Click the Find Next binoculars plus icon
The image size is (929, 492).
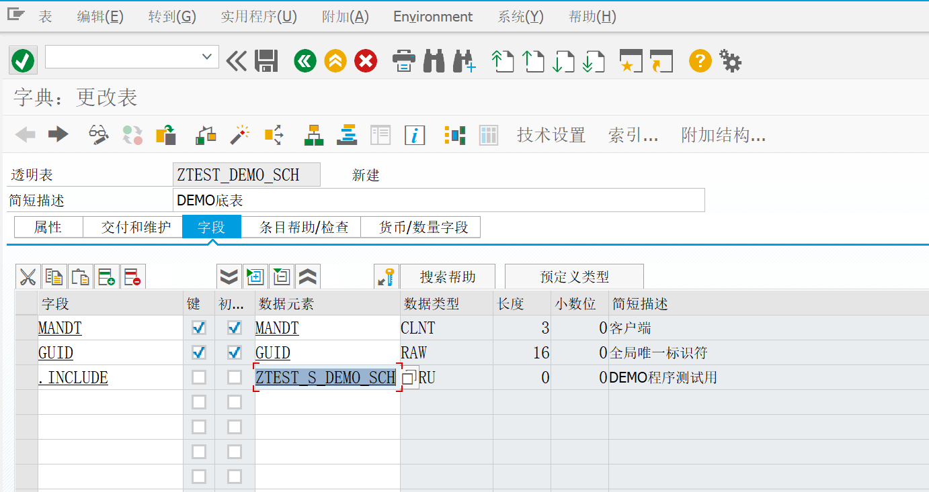tap(464, 62)
